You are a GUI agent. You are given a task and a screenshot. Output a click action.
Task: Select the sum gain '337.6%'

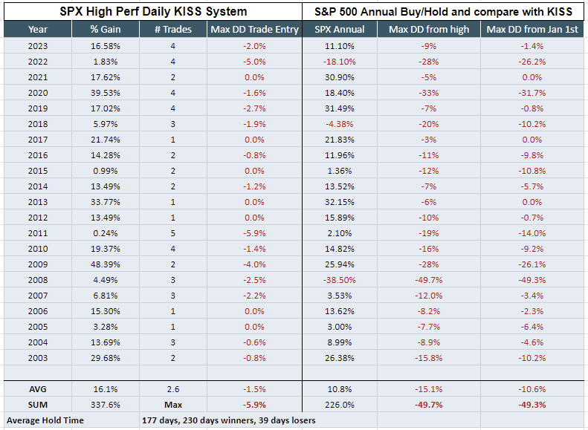106,405
